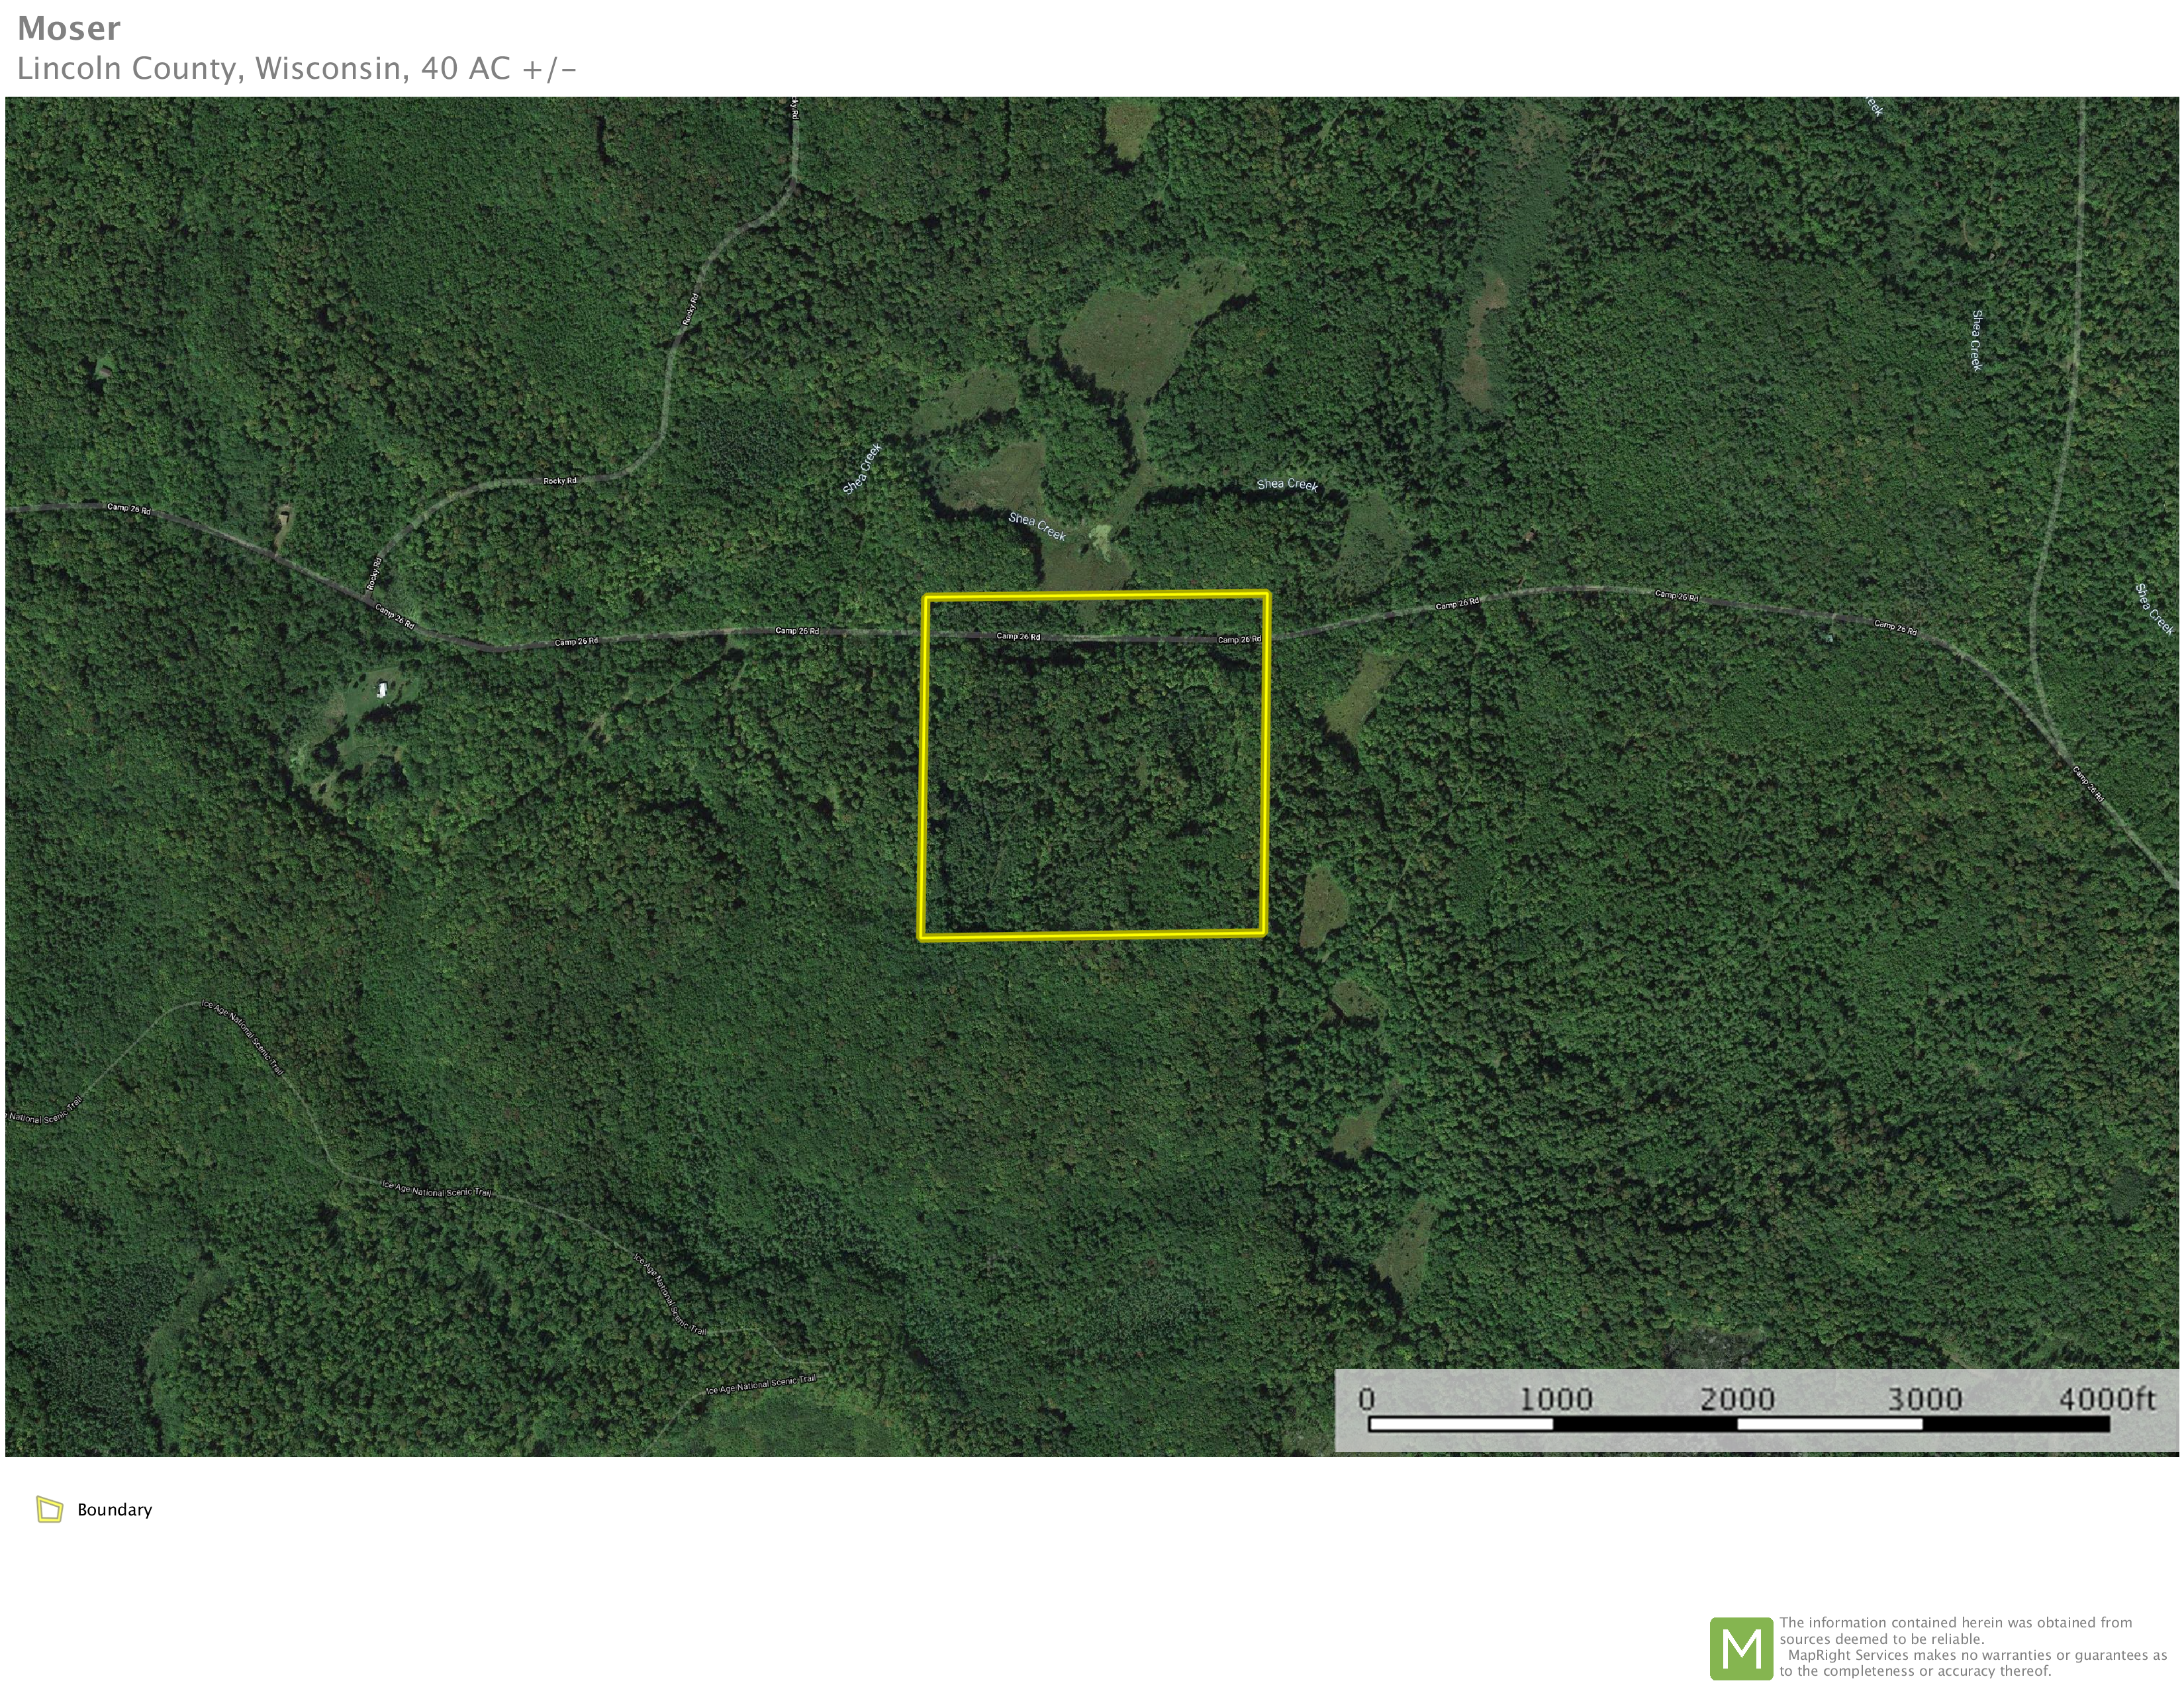Click the 0 mark on scale bar

click(1366, 1399)
